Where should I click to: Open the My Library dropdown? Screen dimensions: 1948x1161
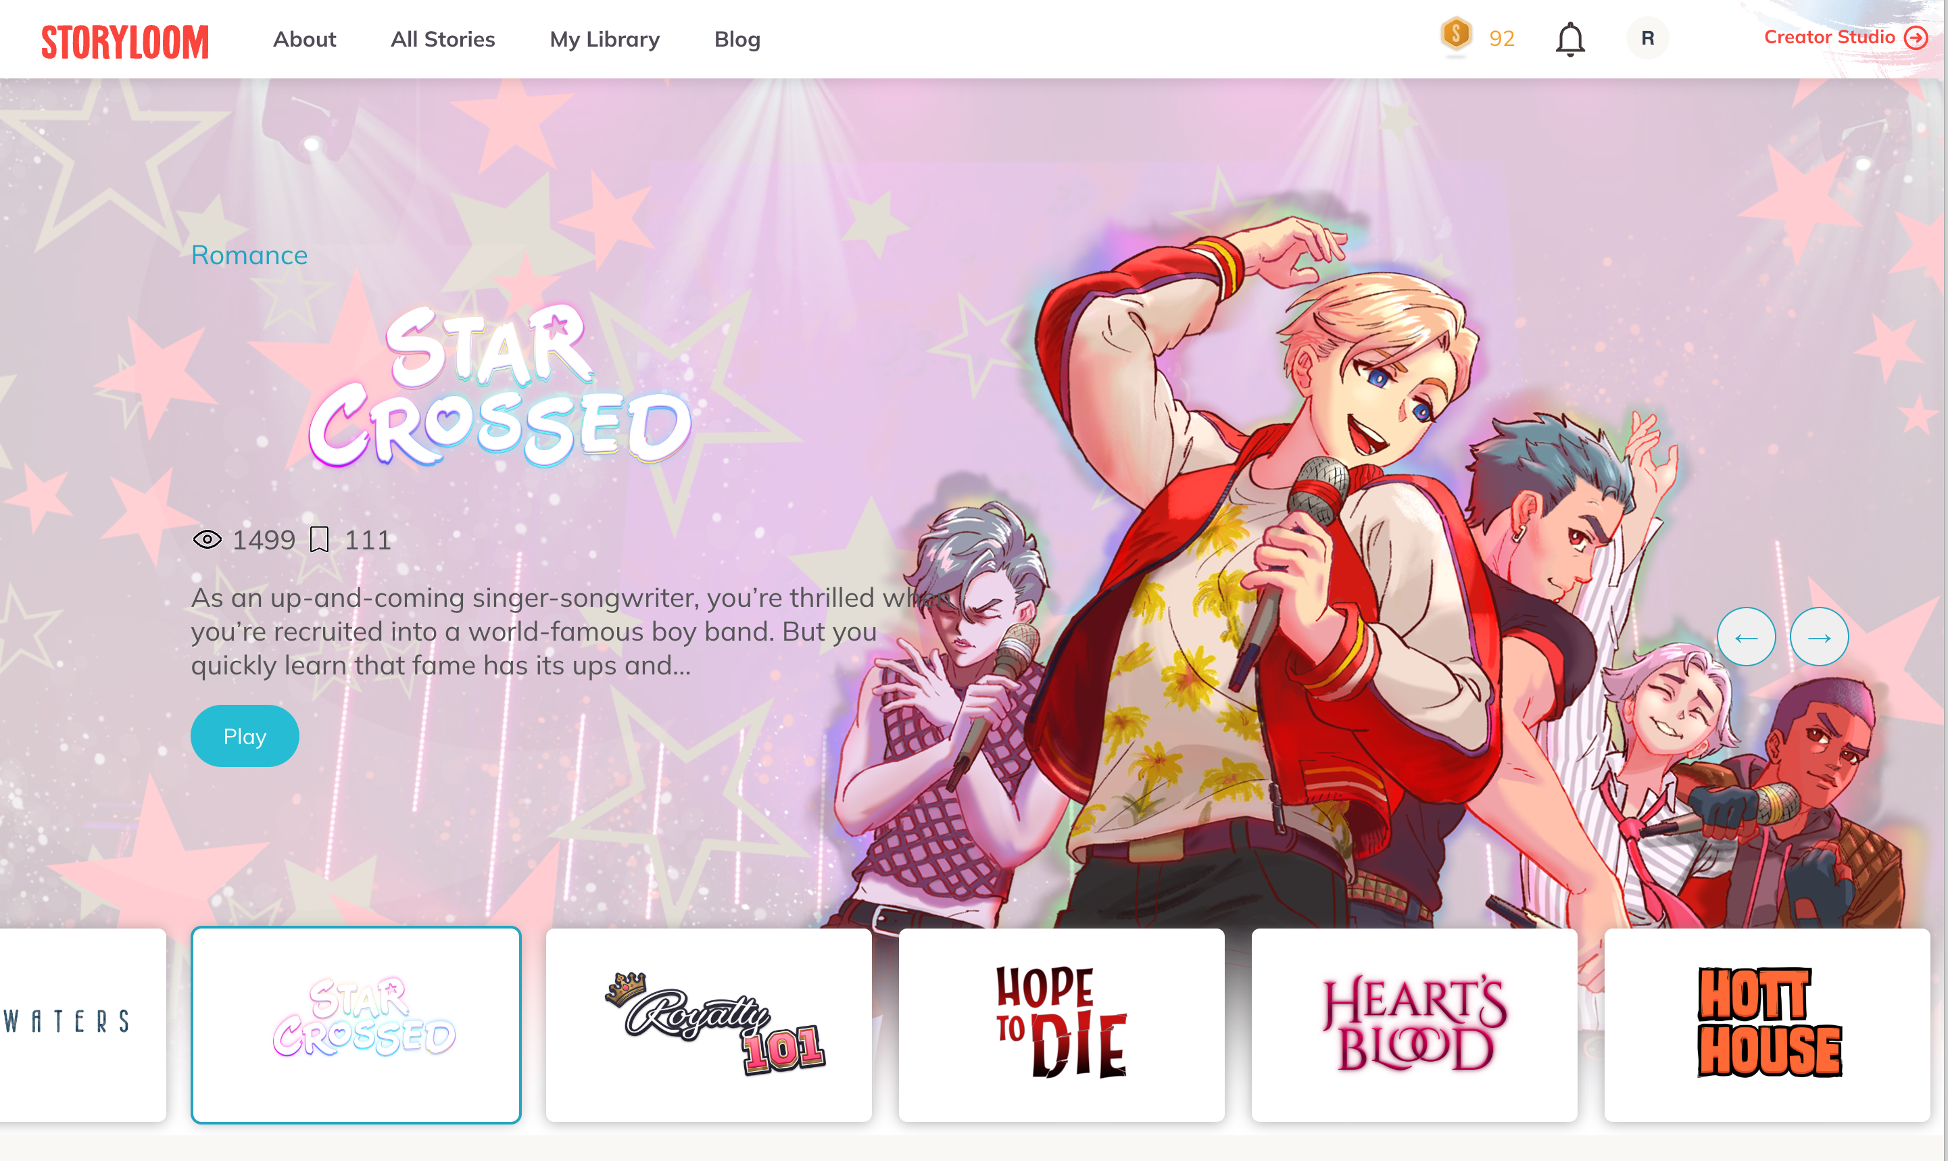coord(604,39)
